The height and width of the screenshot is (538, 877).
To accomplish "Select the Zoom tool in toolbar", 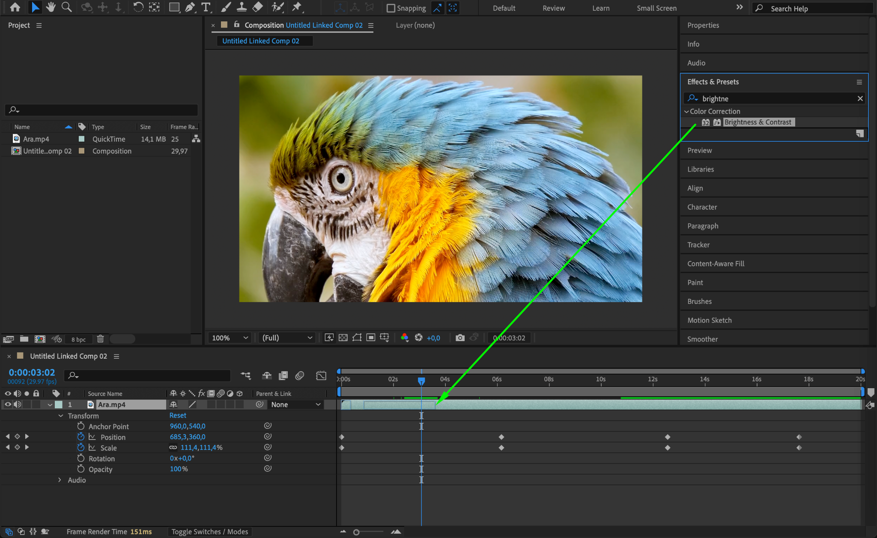I will point(66,7).
